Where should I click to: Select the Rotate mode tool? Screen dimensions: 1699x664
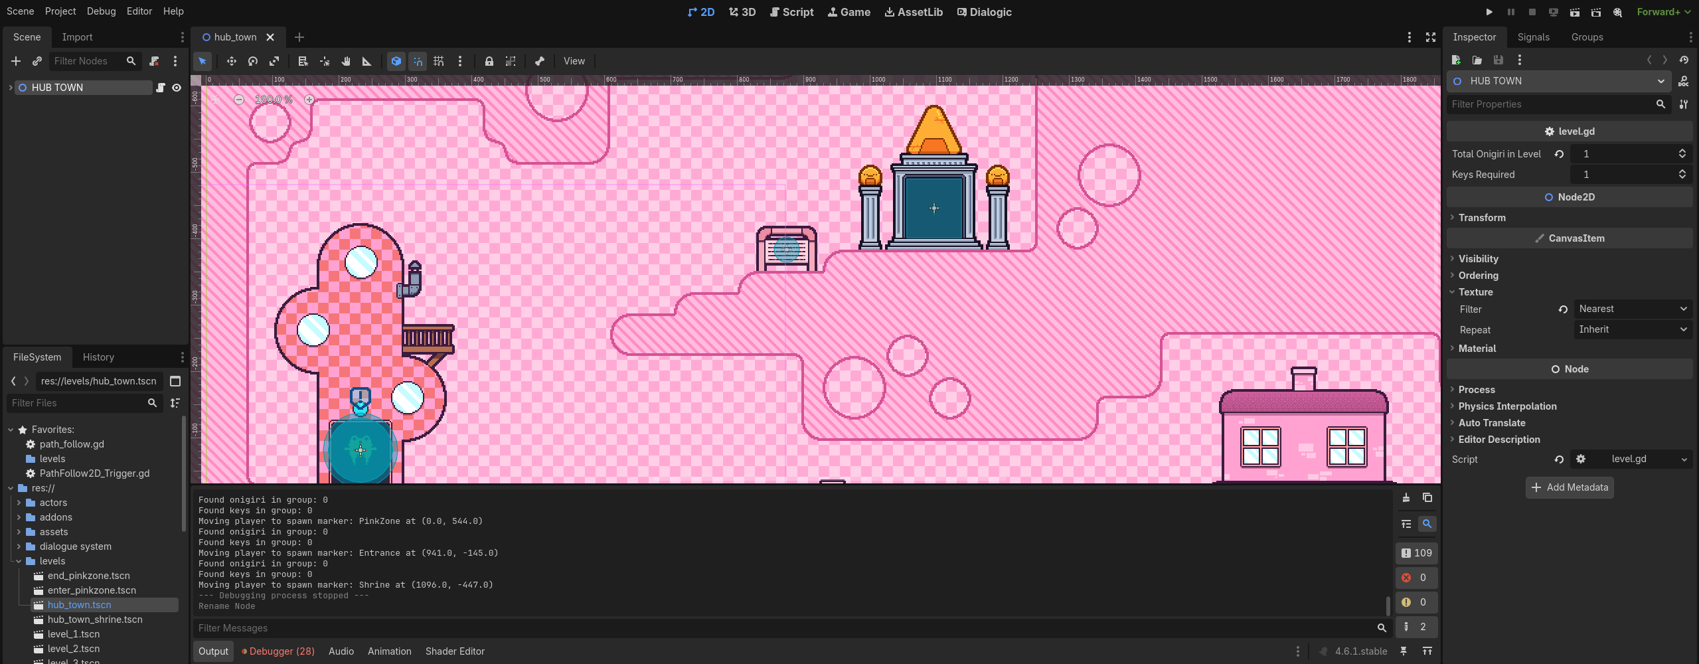click(252, 61)
